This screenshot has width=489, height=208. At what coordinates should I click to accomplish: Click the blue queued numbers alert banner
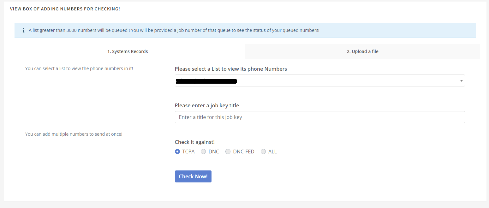tap(245, 31)
